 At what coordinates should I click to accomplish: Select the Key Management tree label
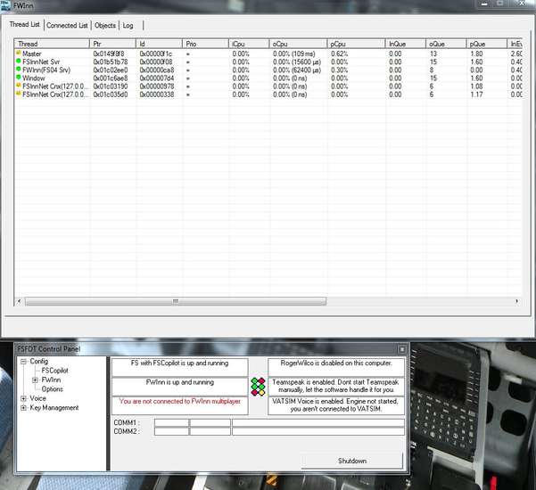pyautogui.click(x=54, y=408)
